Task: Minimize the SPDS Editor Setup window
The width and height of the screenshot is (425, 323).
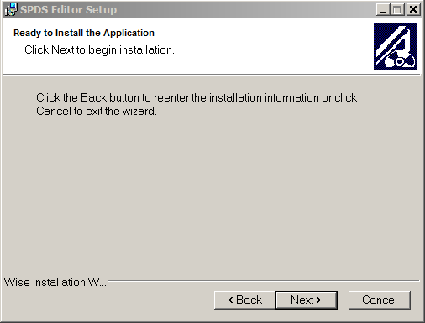Action: pos(383,10)
